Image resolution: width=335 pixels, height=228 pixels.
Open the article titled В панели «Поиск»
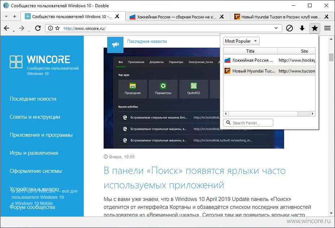point(195,177)
